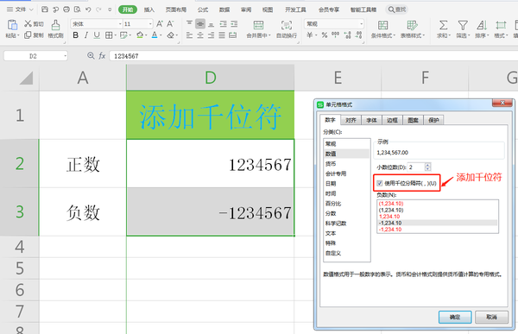
Task: Click the 确定 button
Action: coord(455,317)
